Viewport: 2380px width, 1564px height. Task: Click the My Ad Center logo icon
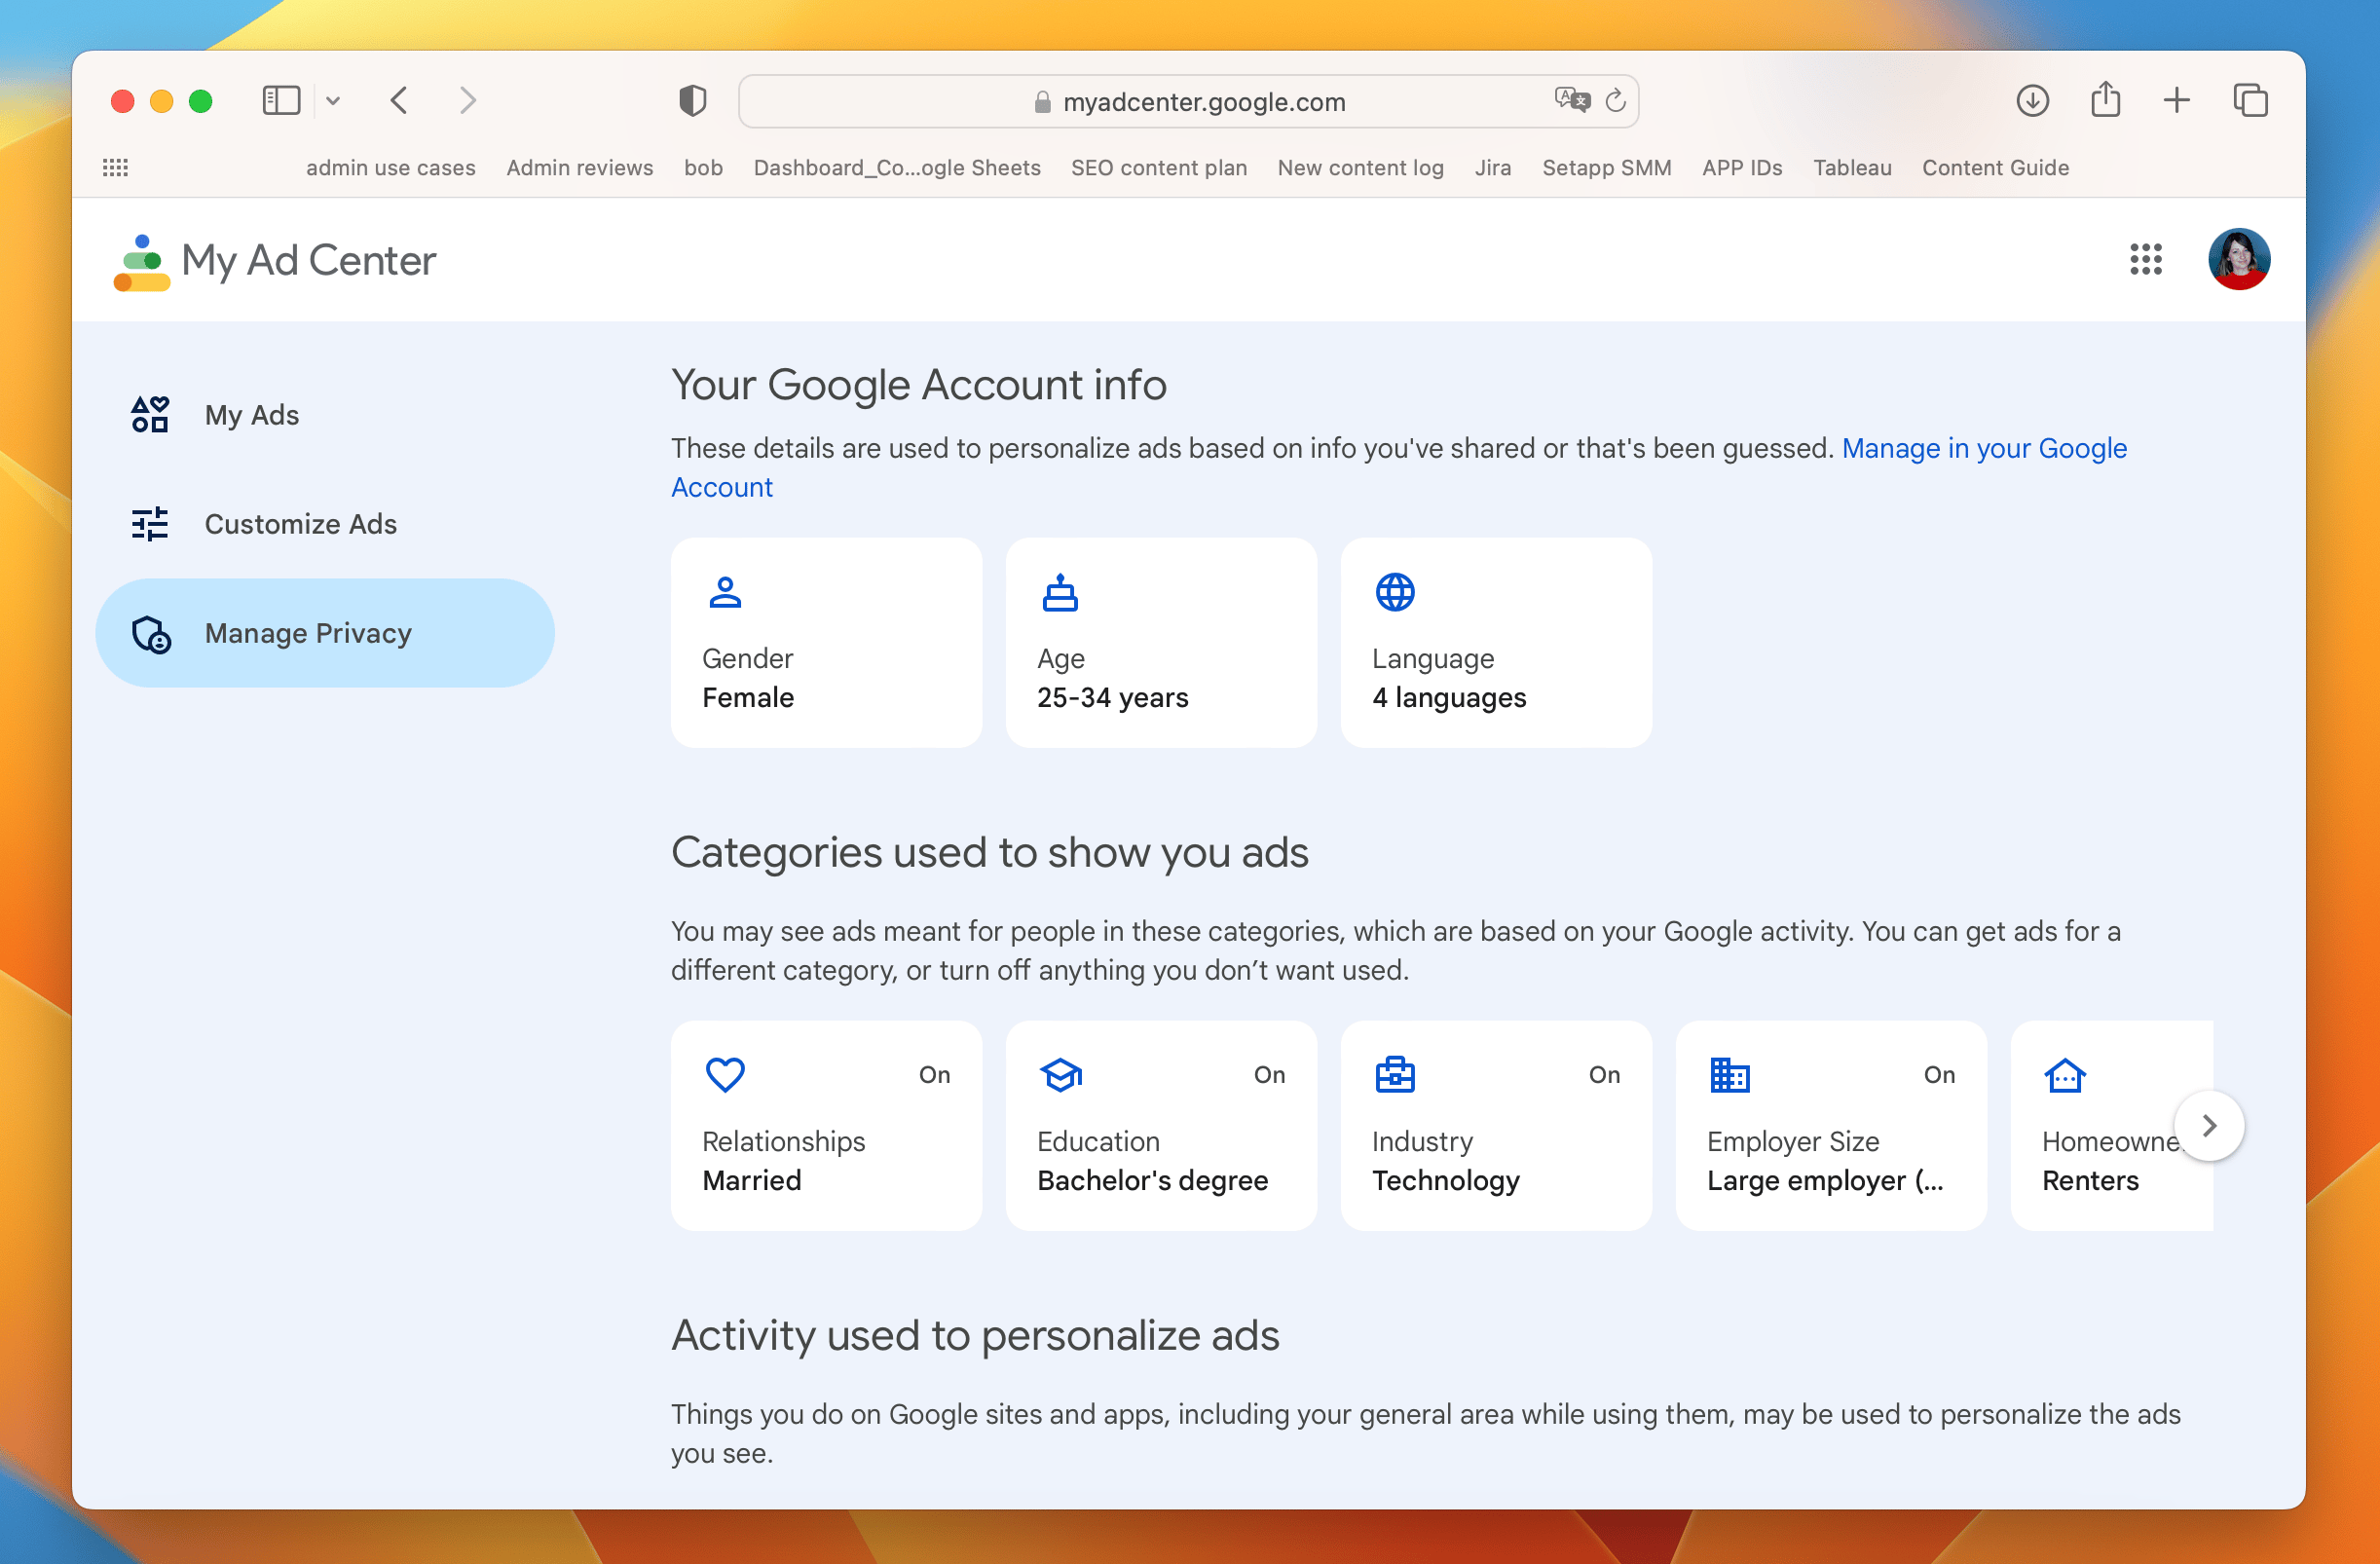[x=141, y=262]
